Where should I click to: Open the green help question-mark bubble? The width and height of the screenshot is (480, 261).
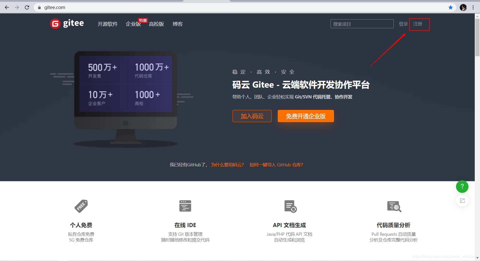pyautogui.click(x=462, y=187)
